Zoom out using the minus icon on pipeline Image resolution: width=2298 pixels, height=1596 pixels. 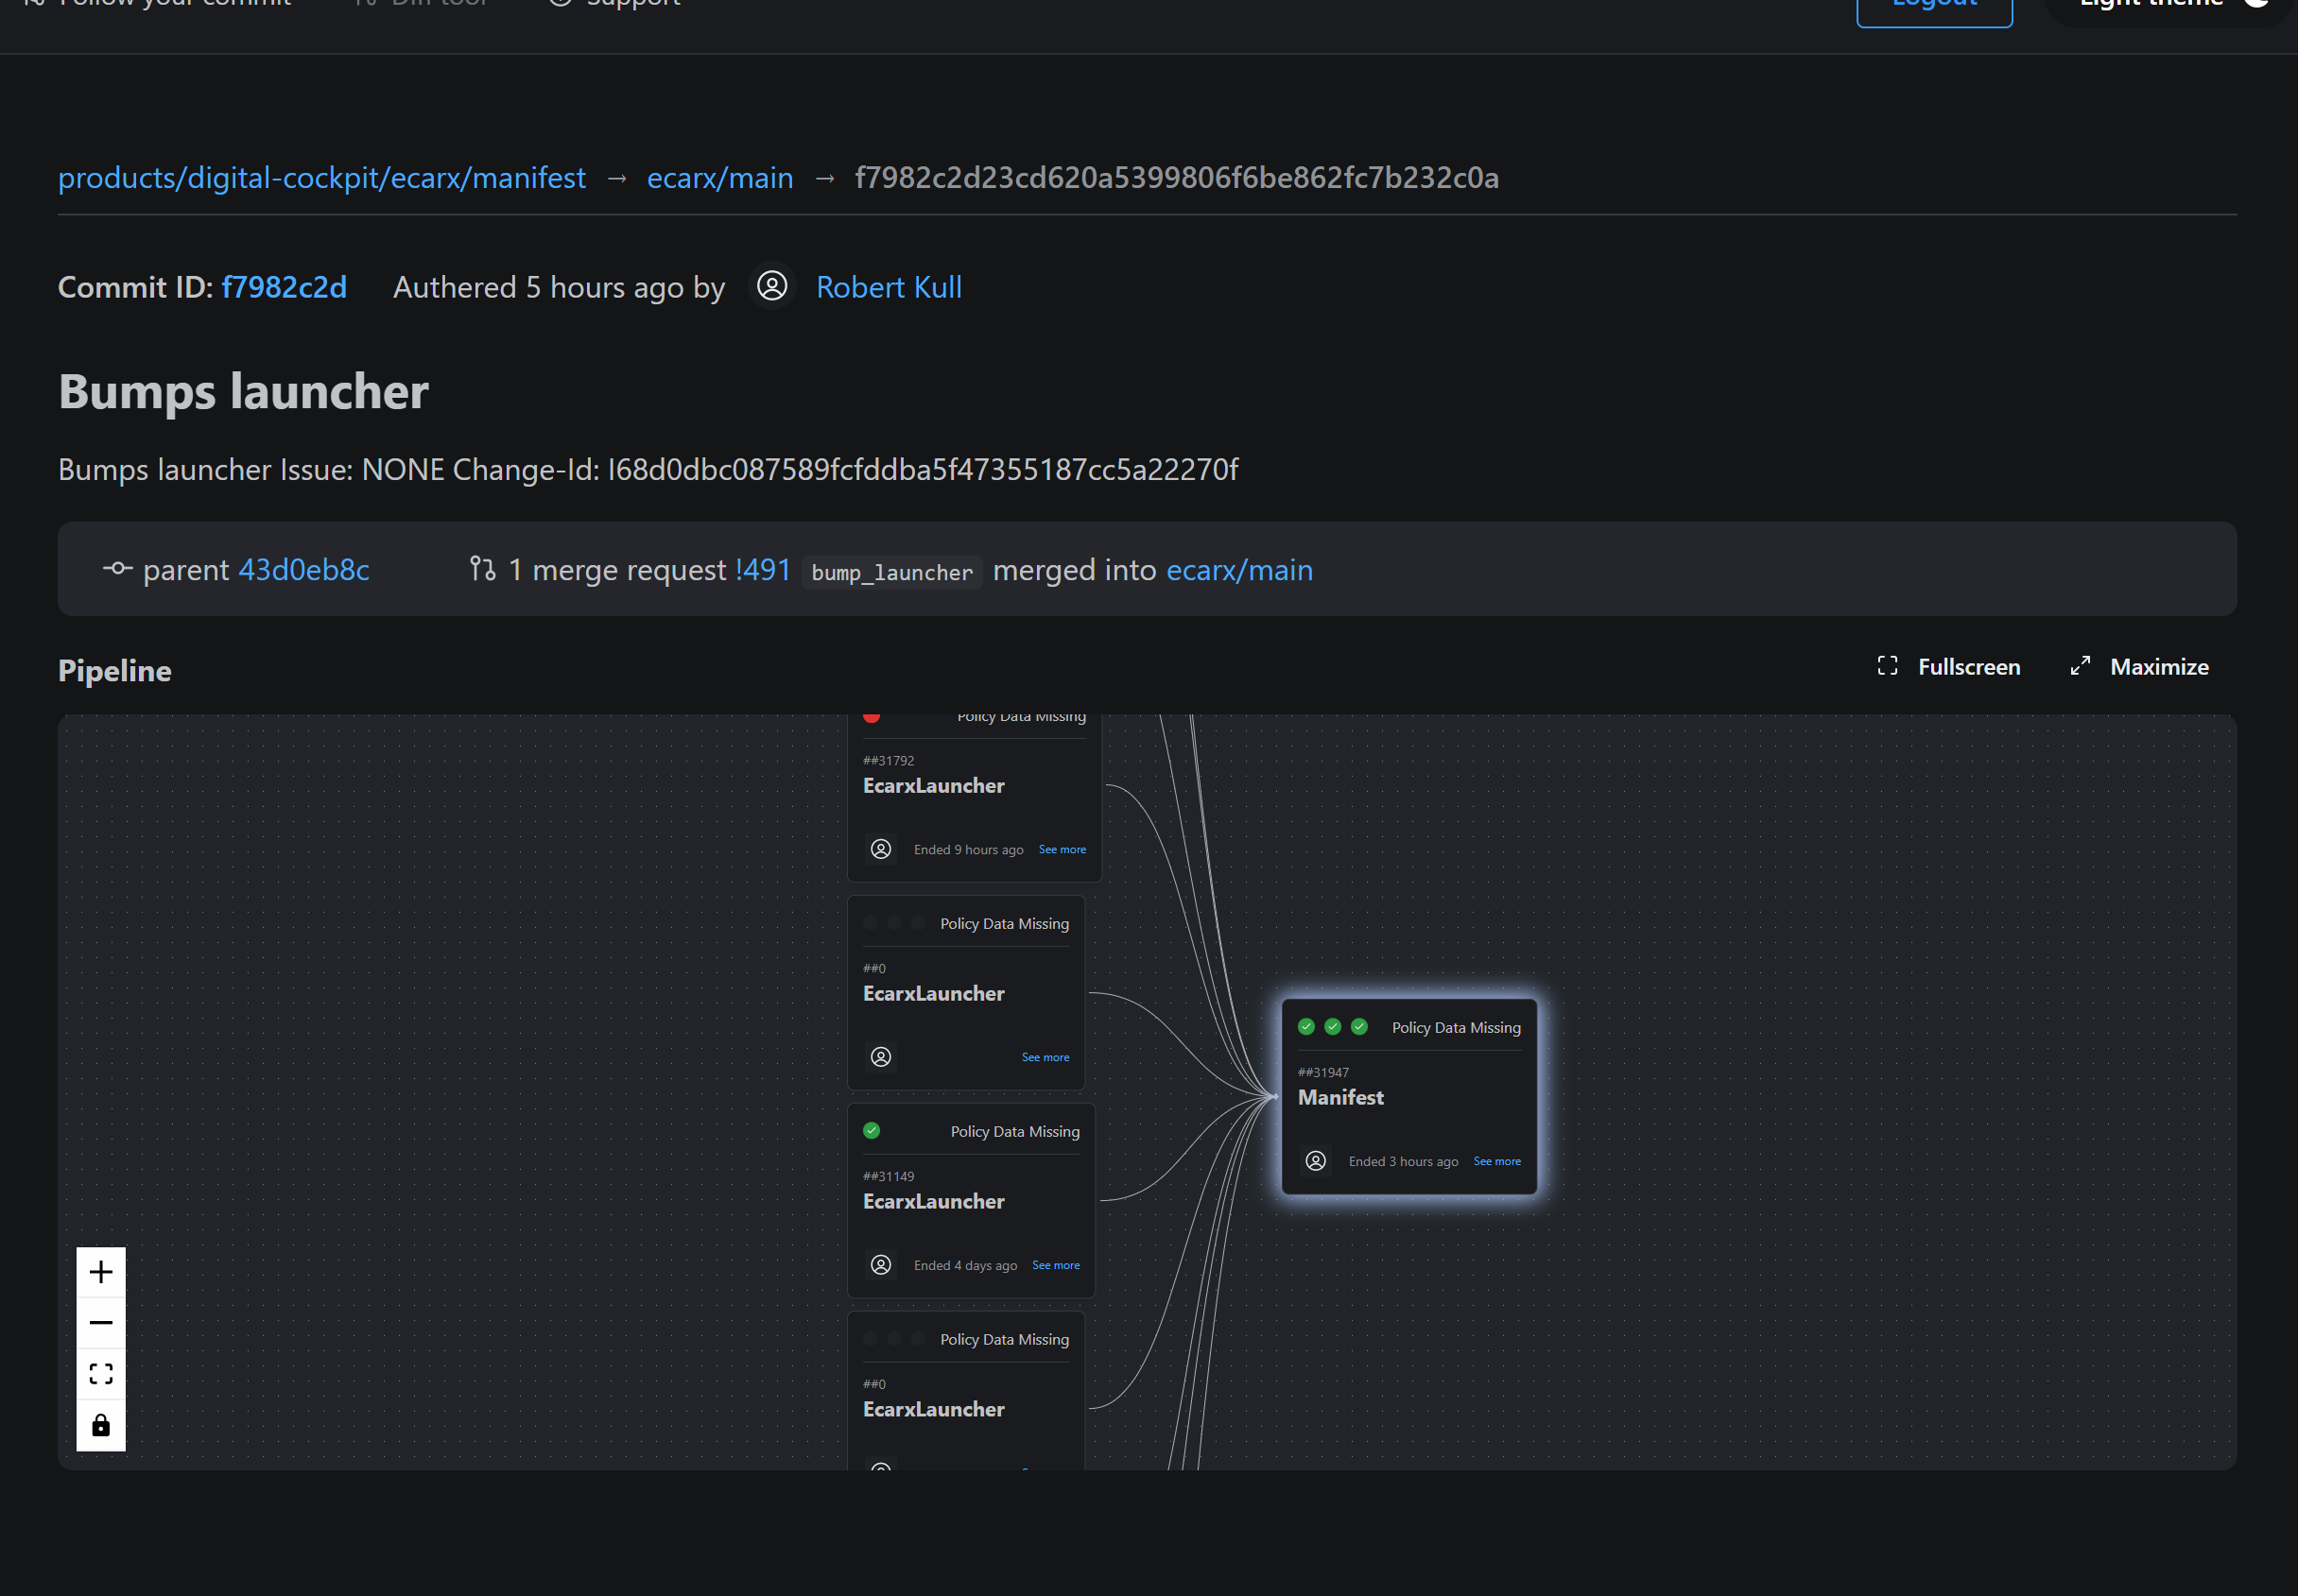tap(101, 1322)
